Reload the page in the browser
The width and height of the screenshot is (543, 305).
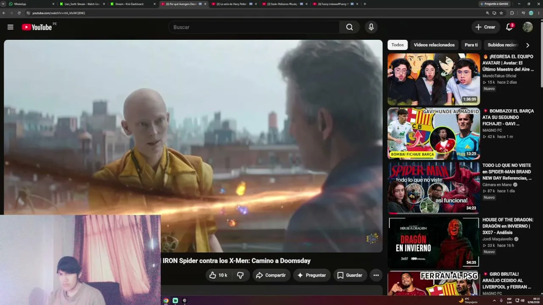(x=19, y=13)
